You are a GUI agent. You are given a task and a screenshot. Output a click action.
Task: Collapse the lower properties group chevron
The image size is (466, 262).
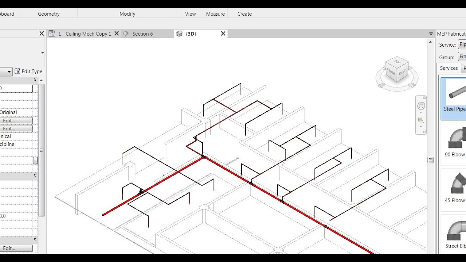point(35,239)
